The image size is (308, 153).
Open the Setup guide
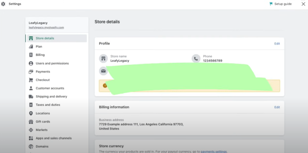click(281, 4)
